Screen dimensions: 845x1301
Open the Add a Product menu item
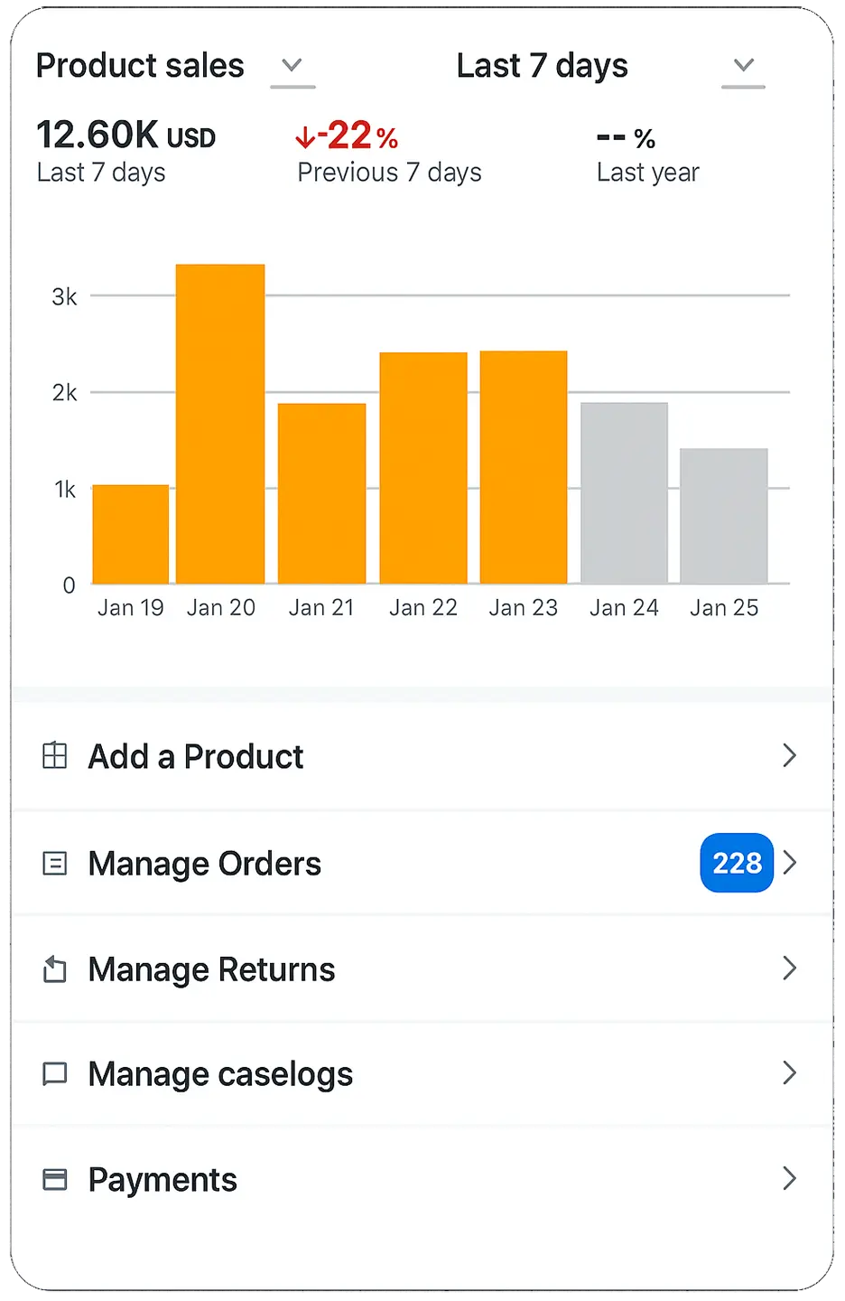(196, 756)
